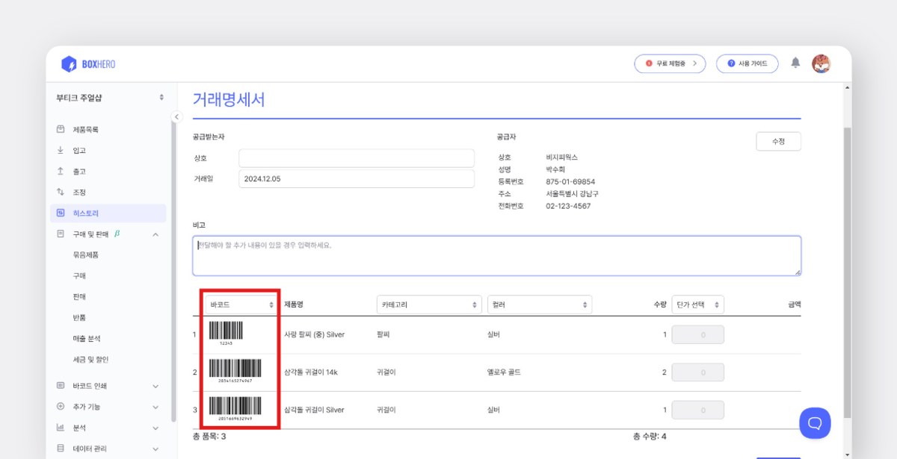Collapse the 구매 및 판매 section
The width and height of the screenshot is (897, 459).
[x=155, y=232]
